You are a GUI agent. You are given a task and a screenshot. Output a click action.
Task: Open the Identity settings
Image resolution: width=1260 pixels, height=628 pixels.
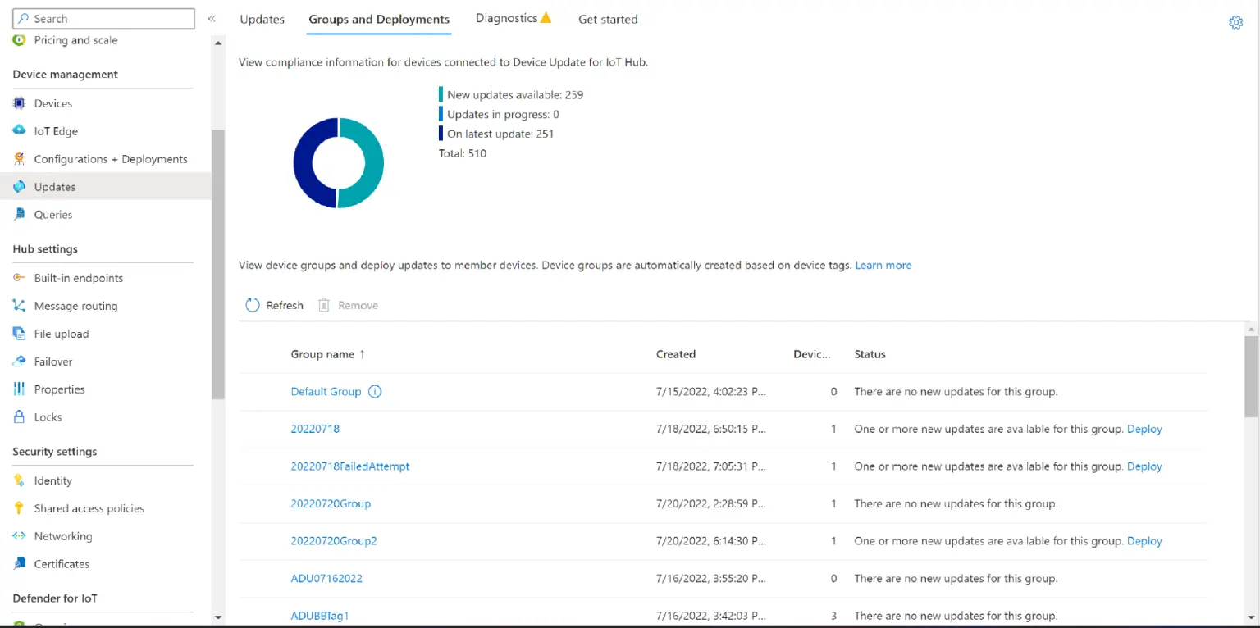[52, 480]
